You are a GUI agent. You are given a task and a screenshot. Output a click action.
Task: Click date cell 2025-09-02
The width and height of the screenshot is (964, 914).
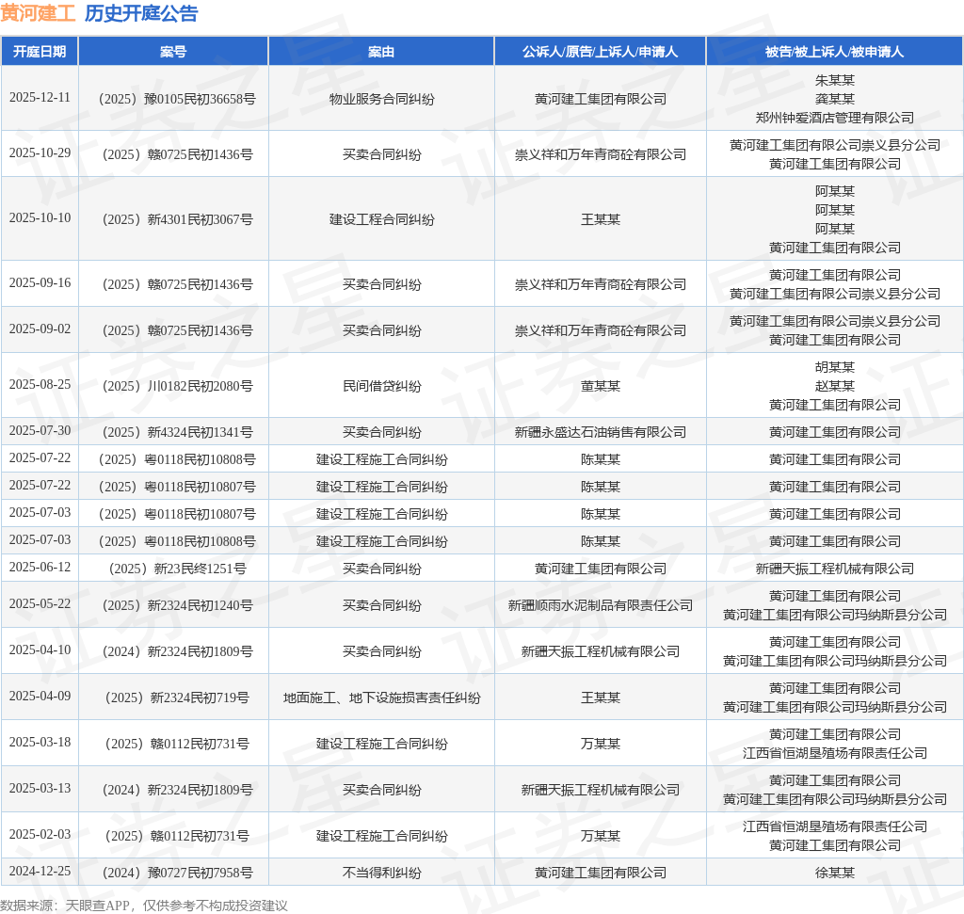pyautogui.click(x=40, y=329)
